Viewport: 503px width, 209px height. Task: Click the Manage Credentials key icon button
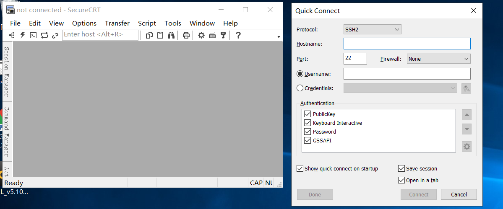click(x=467, y=89)
